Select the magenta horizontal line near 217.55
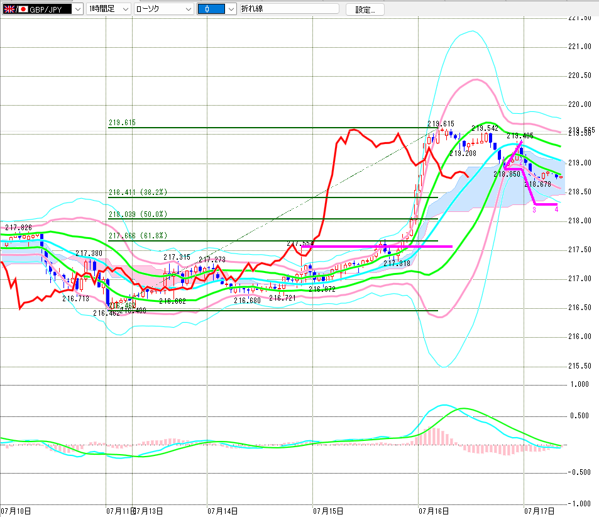599x517 pixels. [376, 247]
